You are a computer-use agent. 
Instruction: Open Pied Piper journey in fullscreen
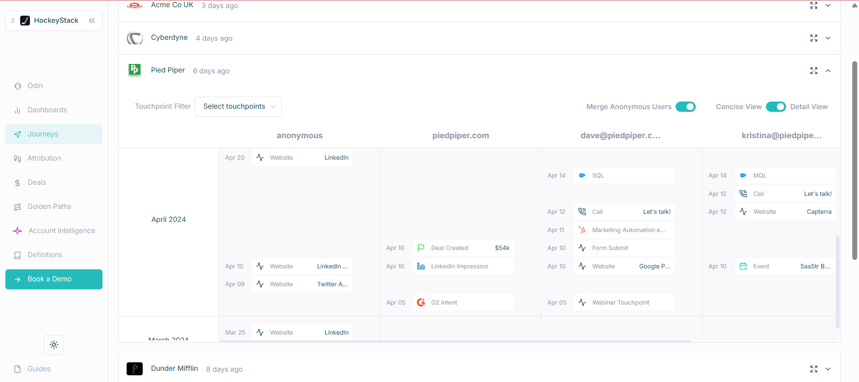click(x=814, y=71)
